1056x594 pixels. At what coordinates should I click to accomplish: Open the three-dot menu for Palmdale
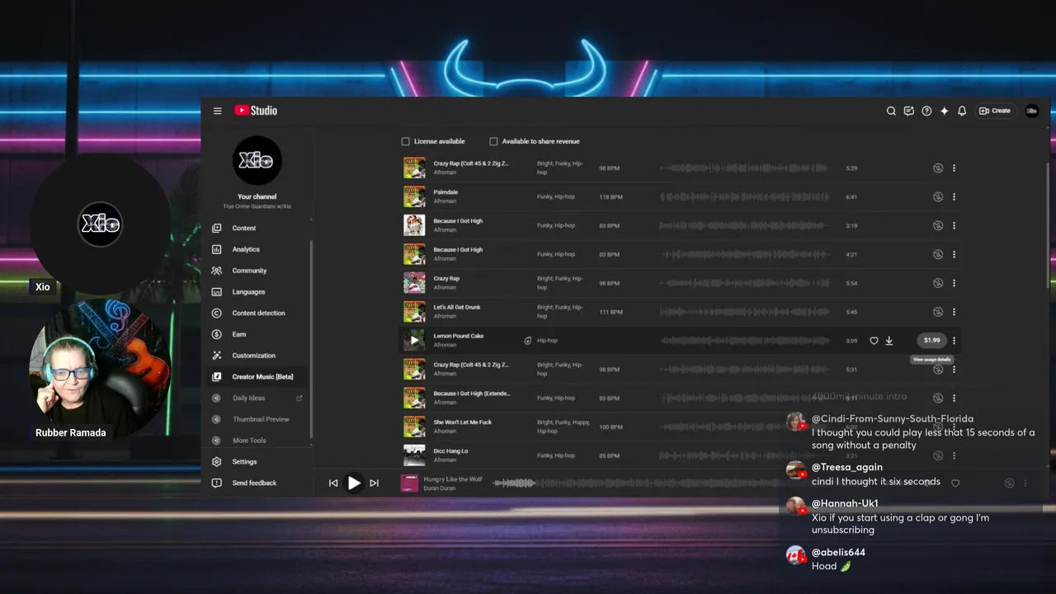click(955, 197)
